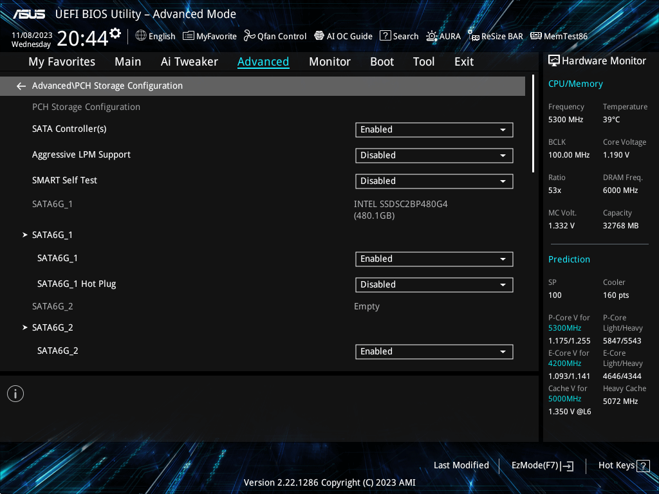This screenshot has height=494, width=659.
Task: Launch the AI OC Guide icon
Action: [x=319, y=36]
